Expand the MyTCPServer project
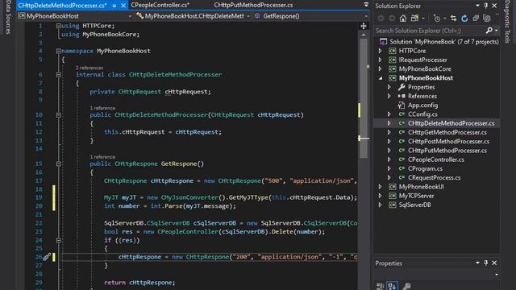This screenshot has height=290, width=516. (380, 196)
